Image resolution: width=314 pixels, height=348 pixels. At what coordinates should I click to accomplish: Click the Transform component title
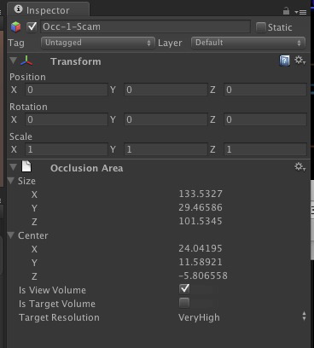coord(76,61)
